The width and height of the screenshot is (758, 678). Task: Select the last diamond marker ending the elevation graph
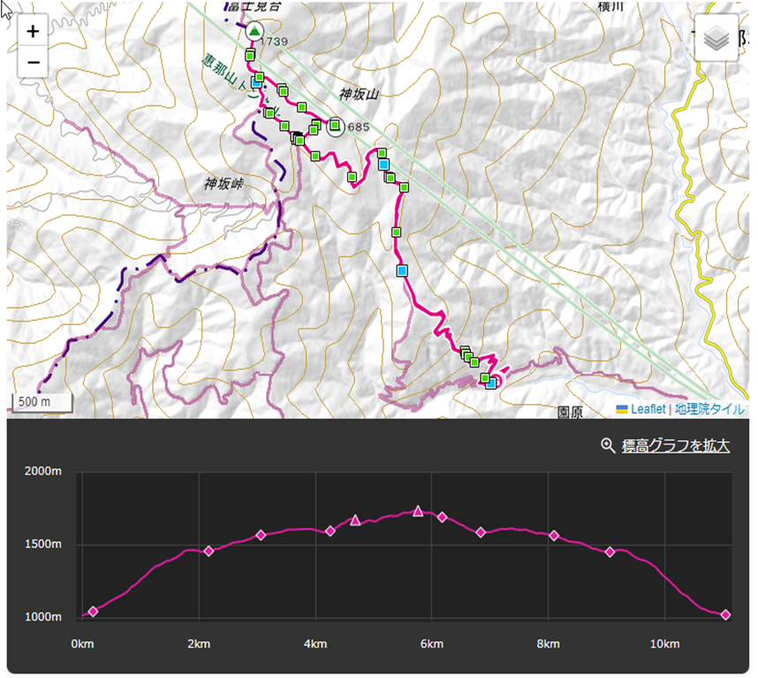pos(725,614)
